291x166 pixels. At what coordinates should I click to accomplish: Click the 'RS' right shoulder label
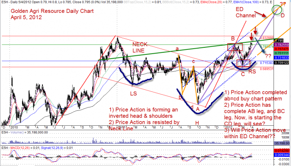pos(253,71)
